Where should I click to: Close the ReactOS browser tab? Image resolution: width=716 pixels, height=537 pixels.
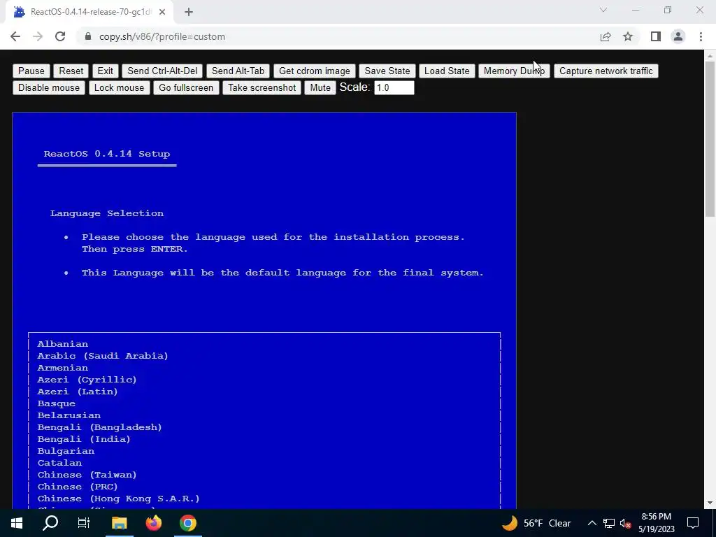(162, 13)
